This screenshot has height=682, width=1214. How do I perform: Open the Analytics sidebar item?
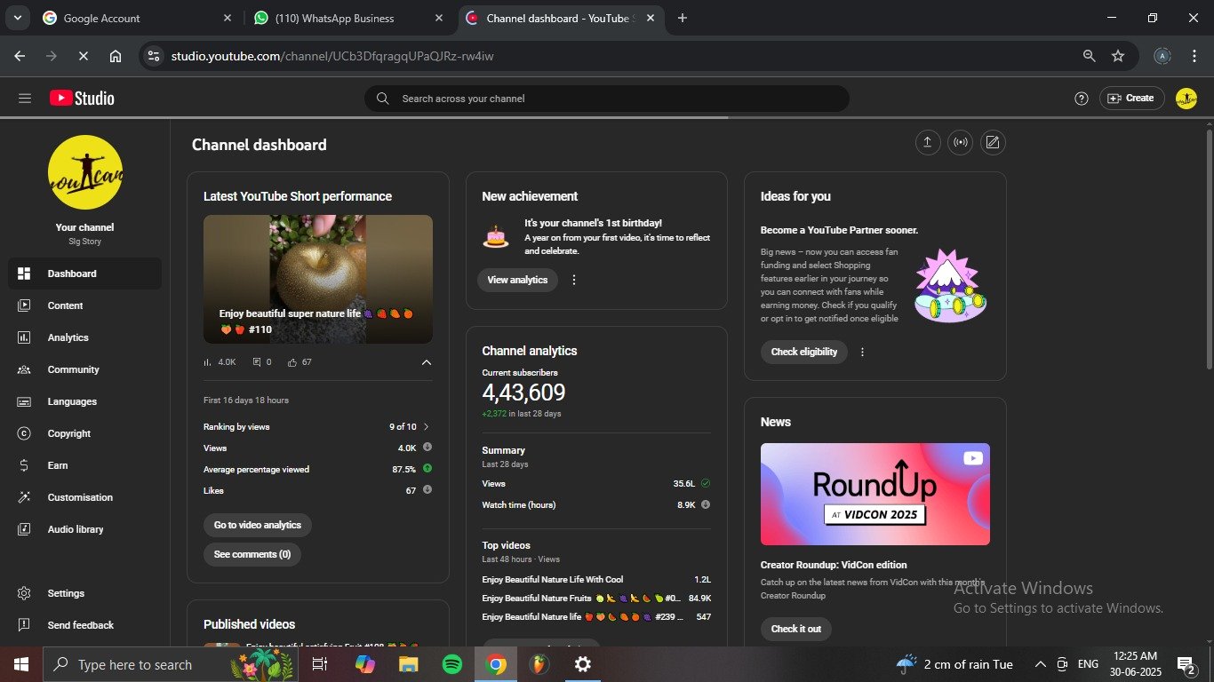tap(84, 337)
